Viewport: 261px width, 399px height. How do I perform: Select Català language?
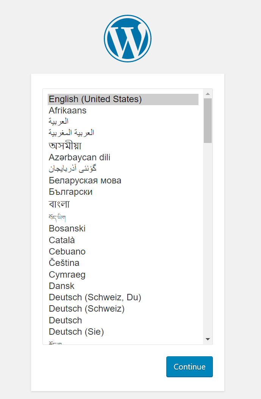pos(123,240)
